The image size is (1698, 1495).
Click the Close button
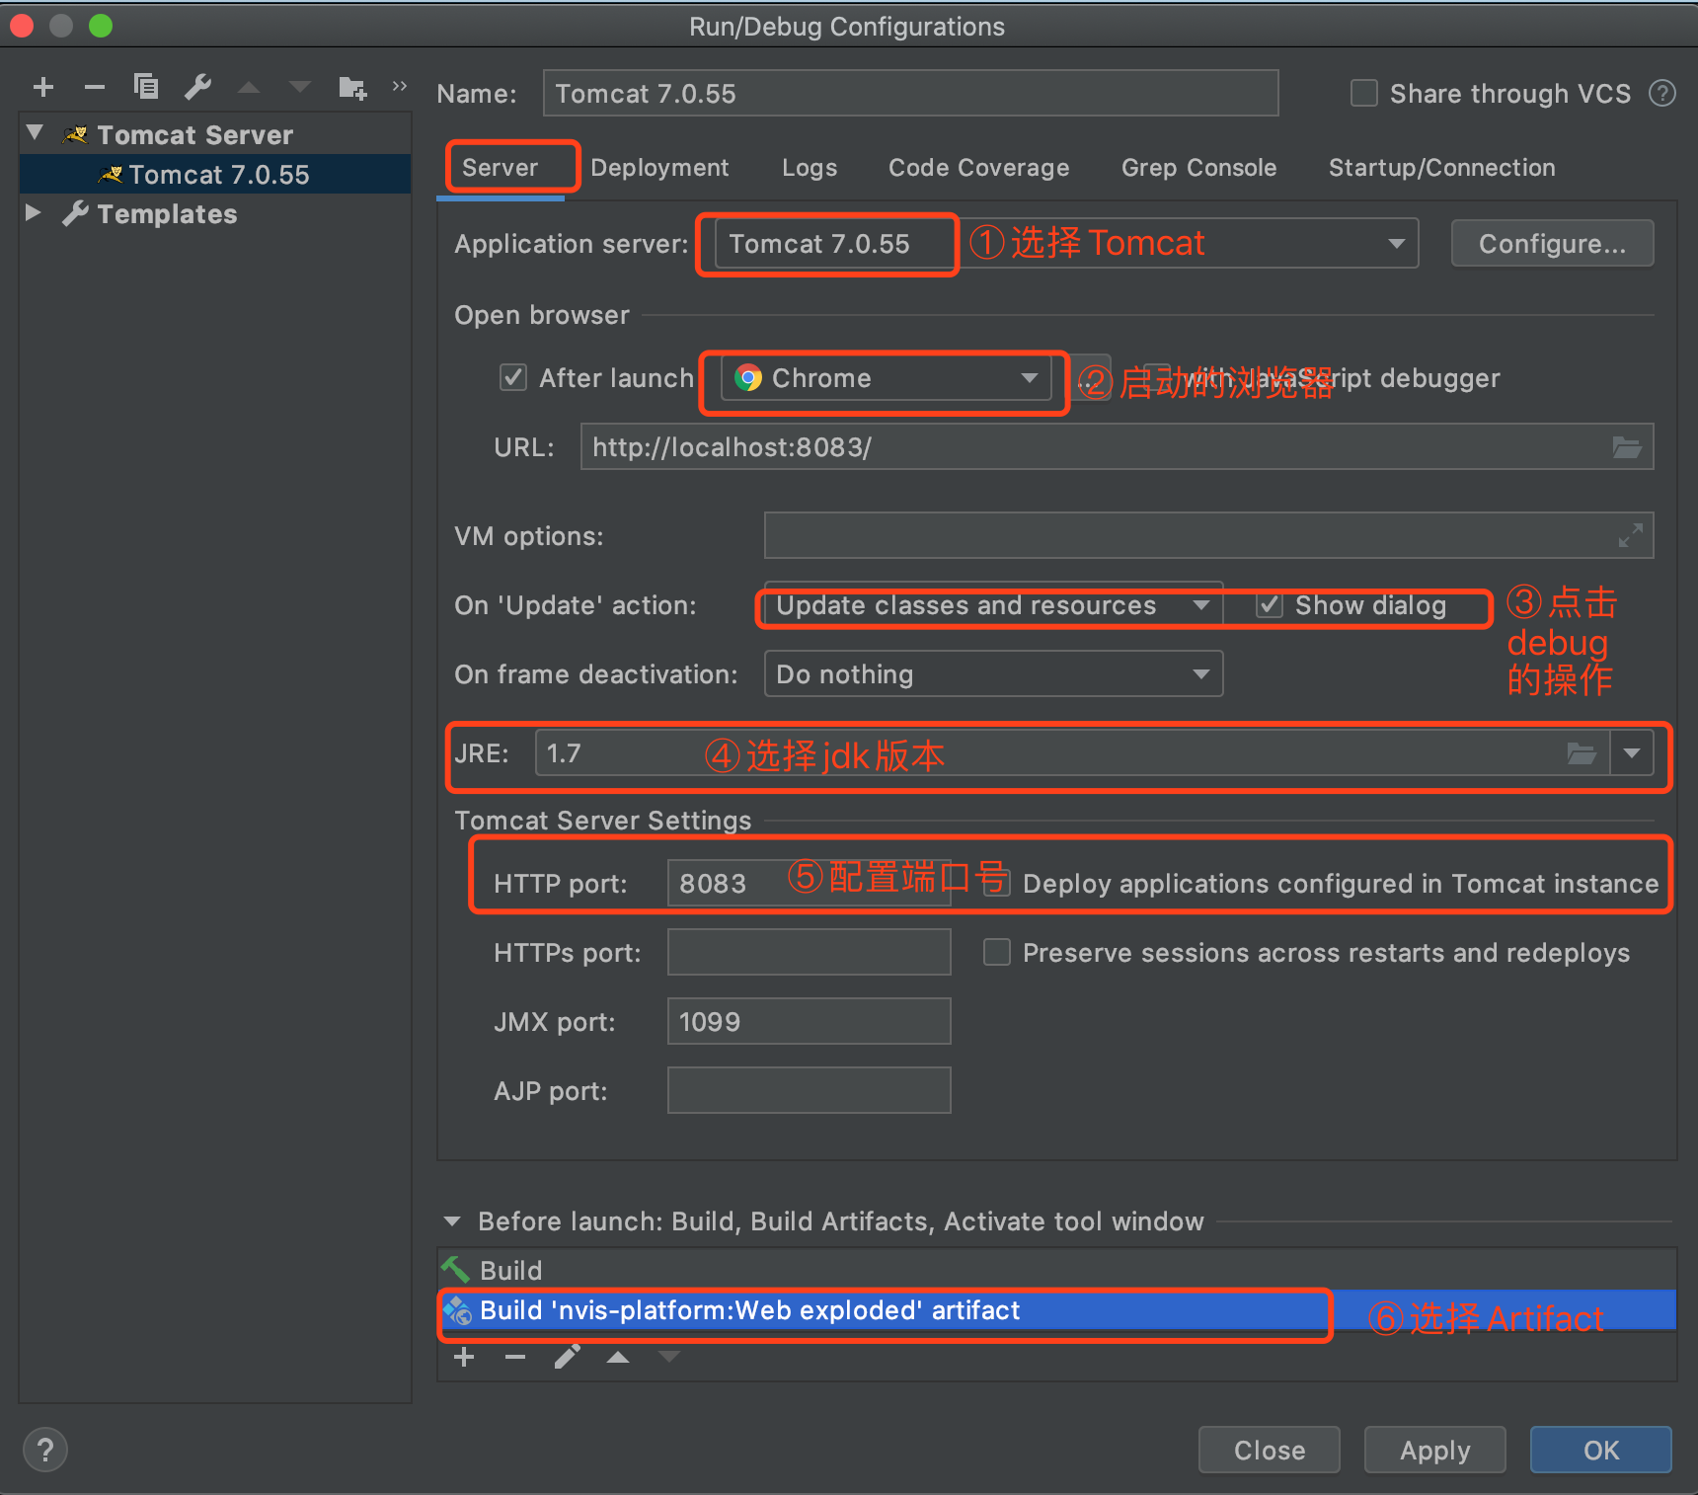click(1270, 1450)
